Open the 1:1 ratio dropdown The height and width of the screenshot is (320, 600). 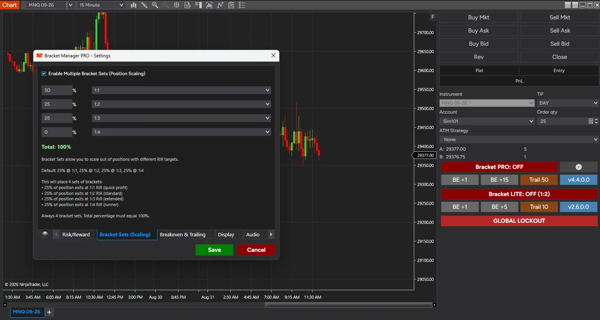(181, 90)
